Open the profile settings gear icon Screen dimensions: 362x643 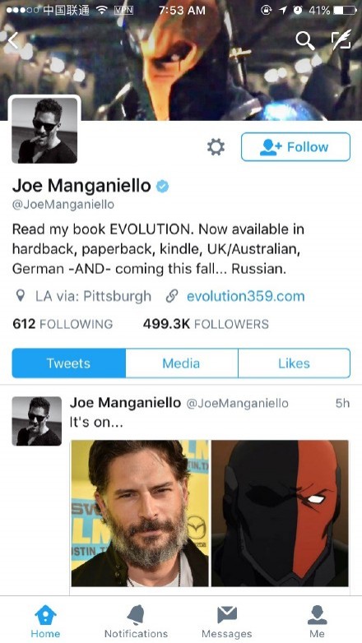[216, 147]
